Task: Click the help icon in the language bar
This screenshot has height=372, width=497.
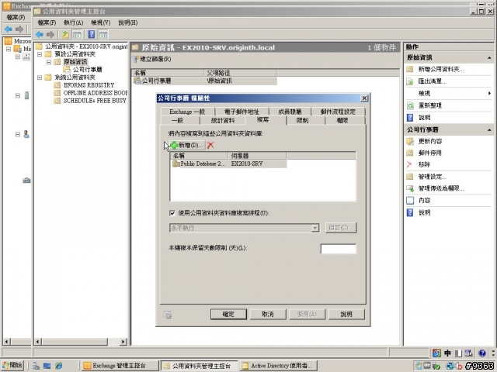Action: click(482, 353)
